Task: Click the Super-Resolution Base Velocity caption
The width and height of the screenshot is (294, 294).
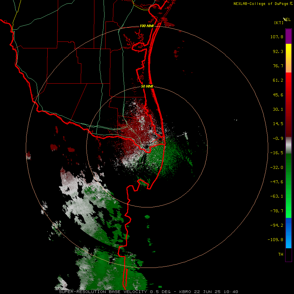Action: coord(149,292)
